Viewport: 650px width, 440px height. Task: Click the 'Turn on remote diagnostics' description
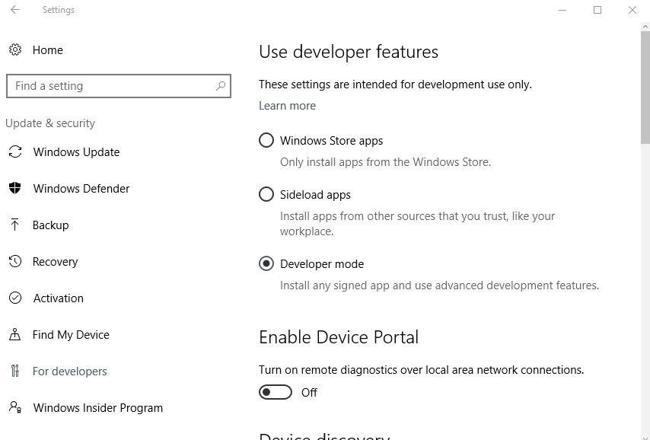(421, 369)
